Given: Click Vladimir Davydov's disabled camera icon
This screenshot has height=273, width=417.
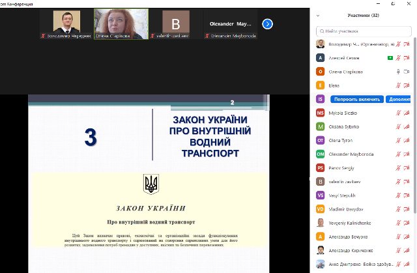Looking at the screenshot, I should (x=407, y=209).
